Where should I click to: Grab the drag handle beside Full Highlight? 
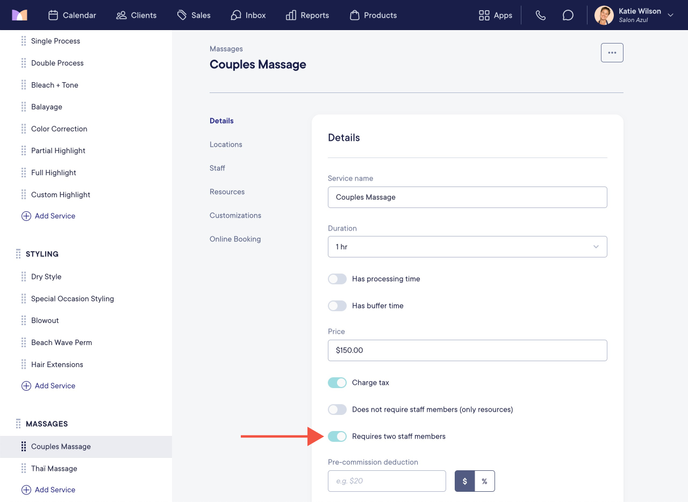[24, 173]
